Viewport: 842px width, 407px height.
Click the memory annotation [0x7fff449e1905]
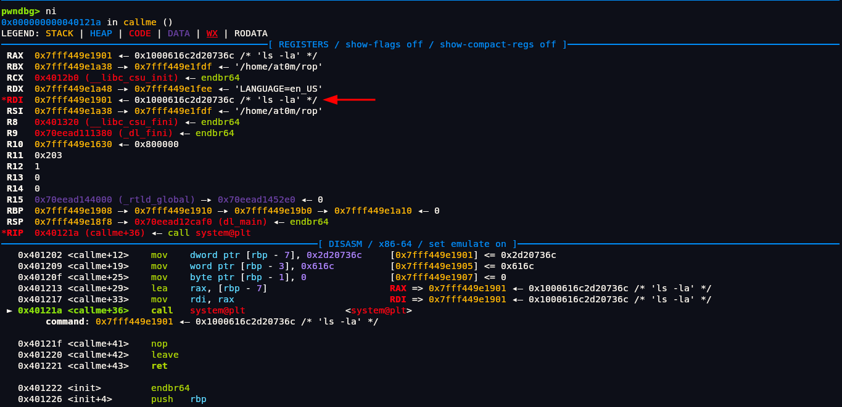coord(434,266)
